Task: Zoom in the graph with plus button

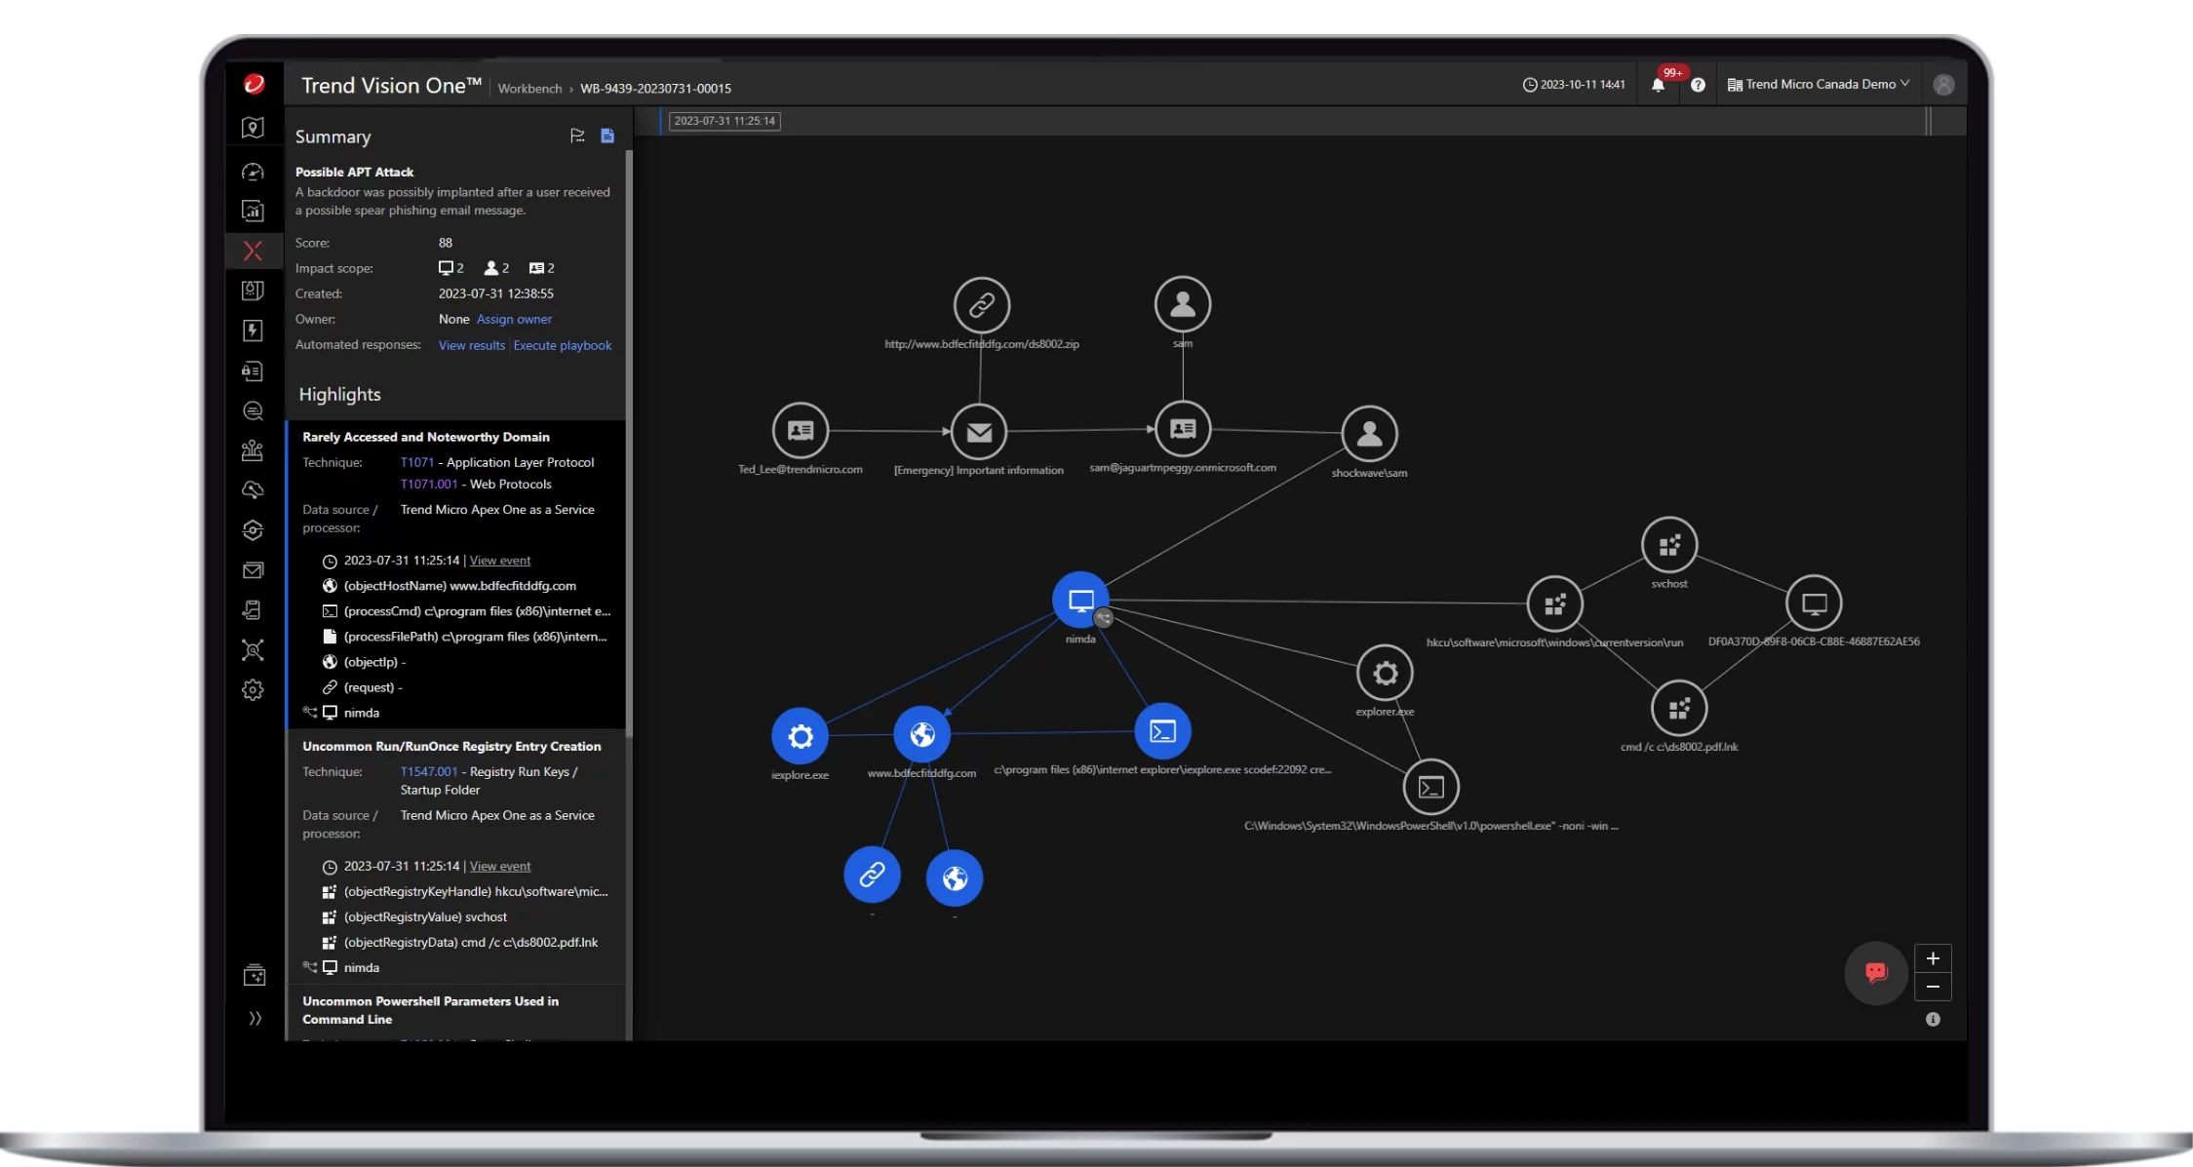Action: pyautogui.click(x=1933, y=958)
